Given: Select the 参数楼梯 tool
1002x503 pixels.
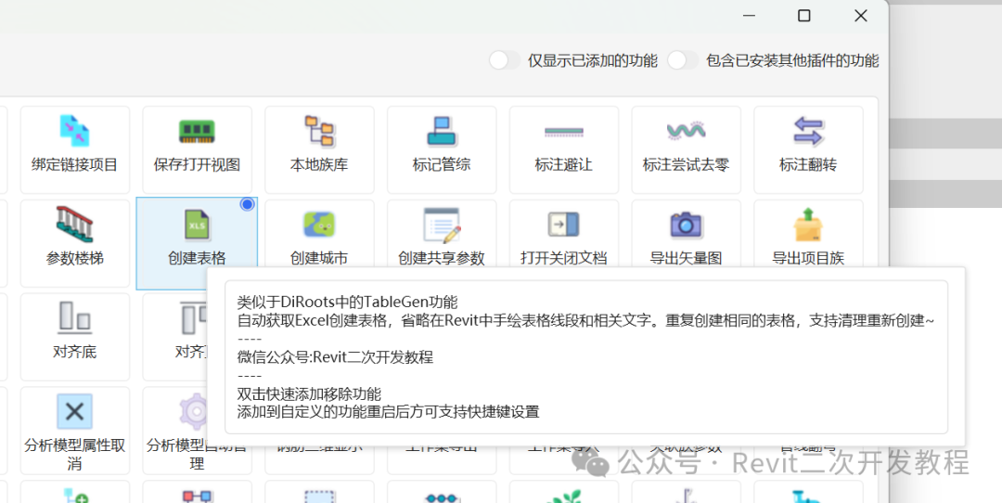Looking at the screenshot, I should coord(75,243).
